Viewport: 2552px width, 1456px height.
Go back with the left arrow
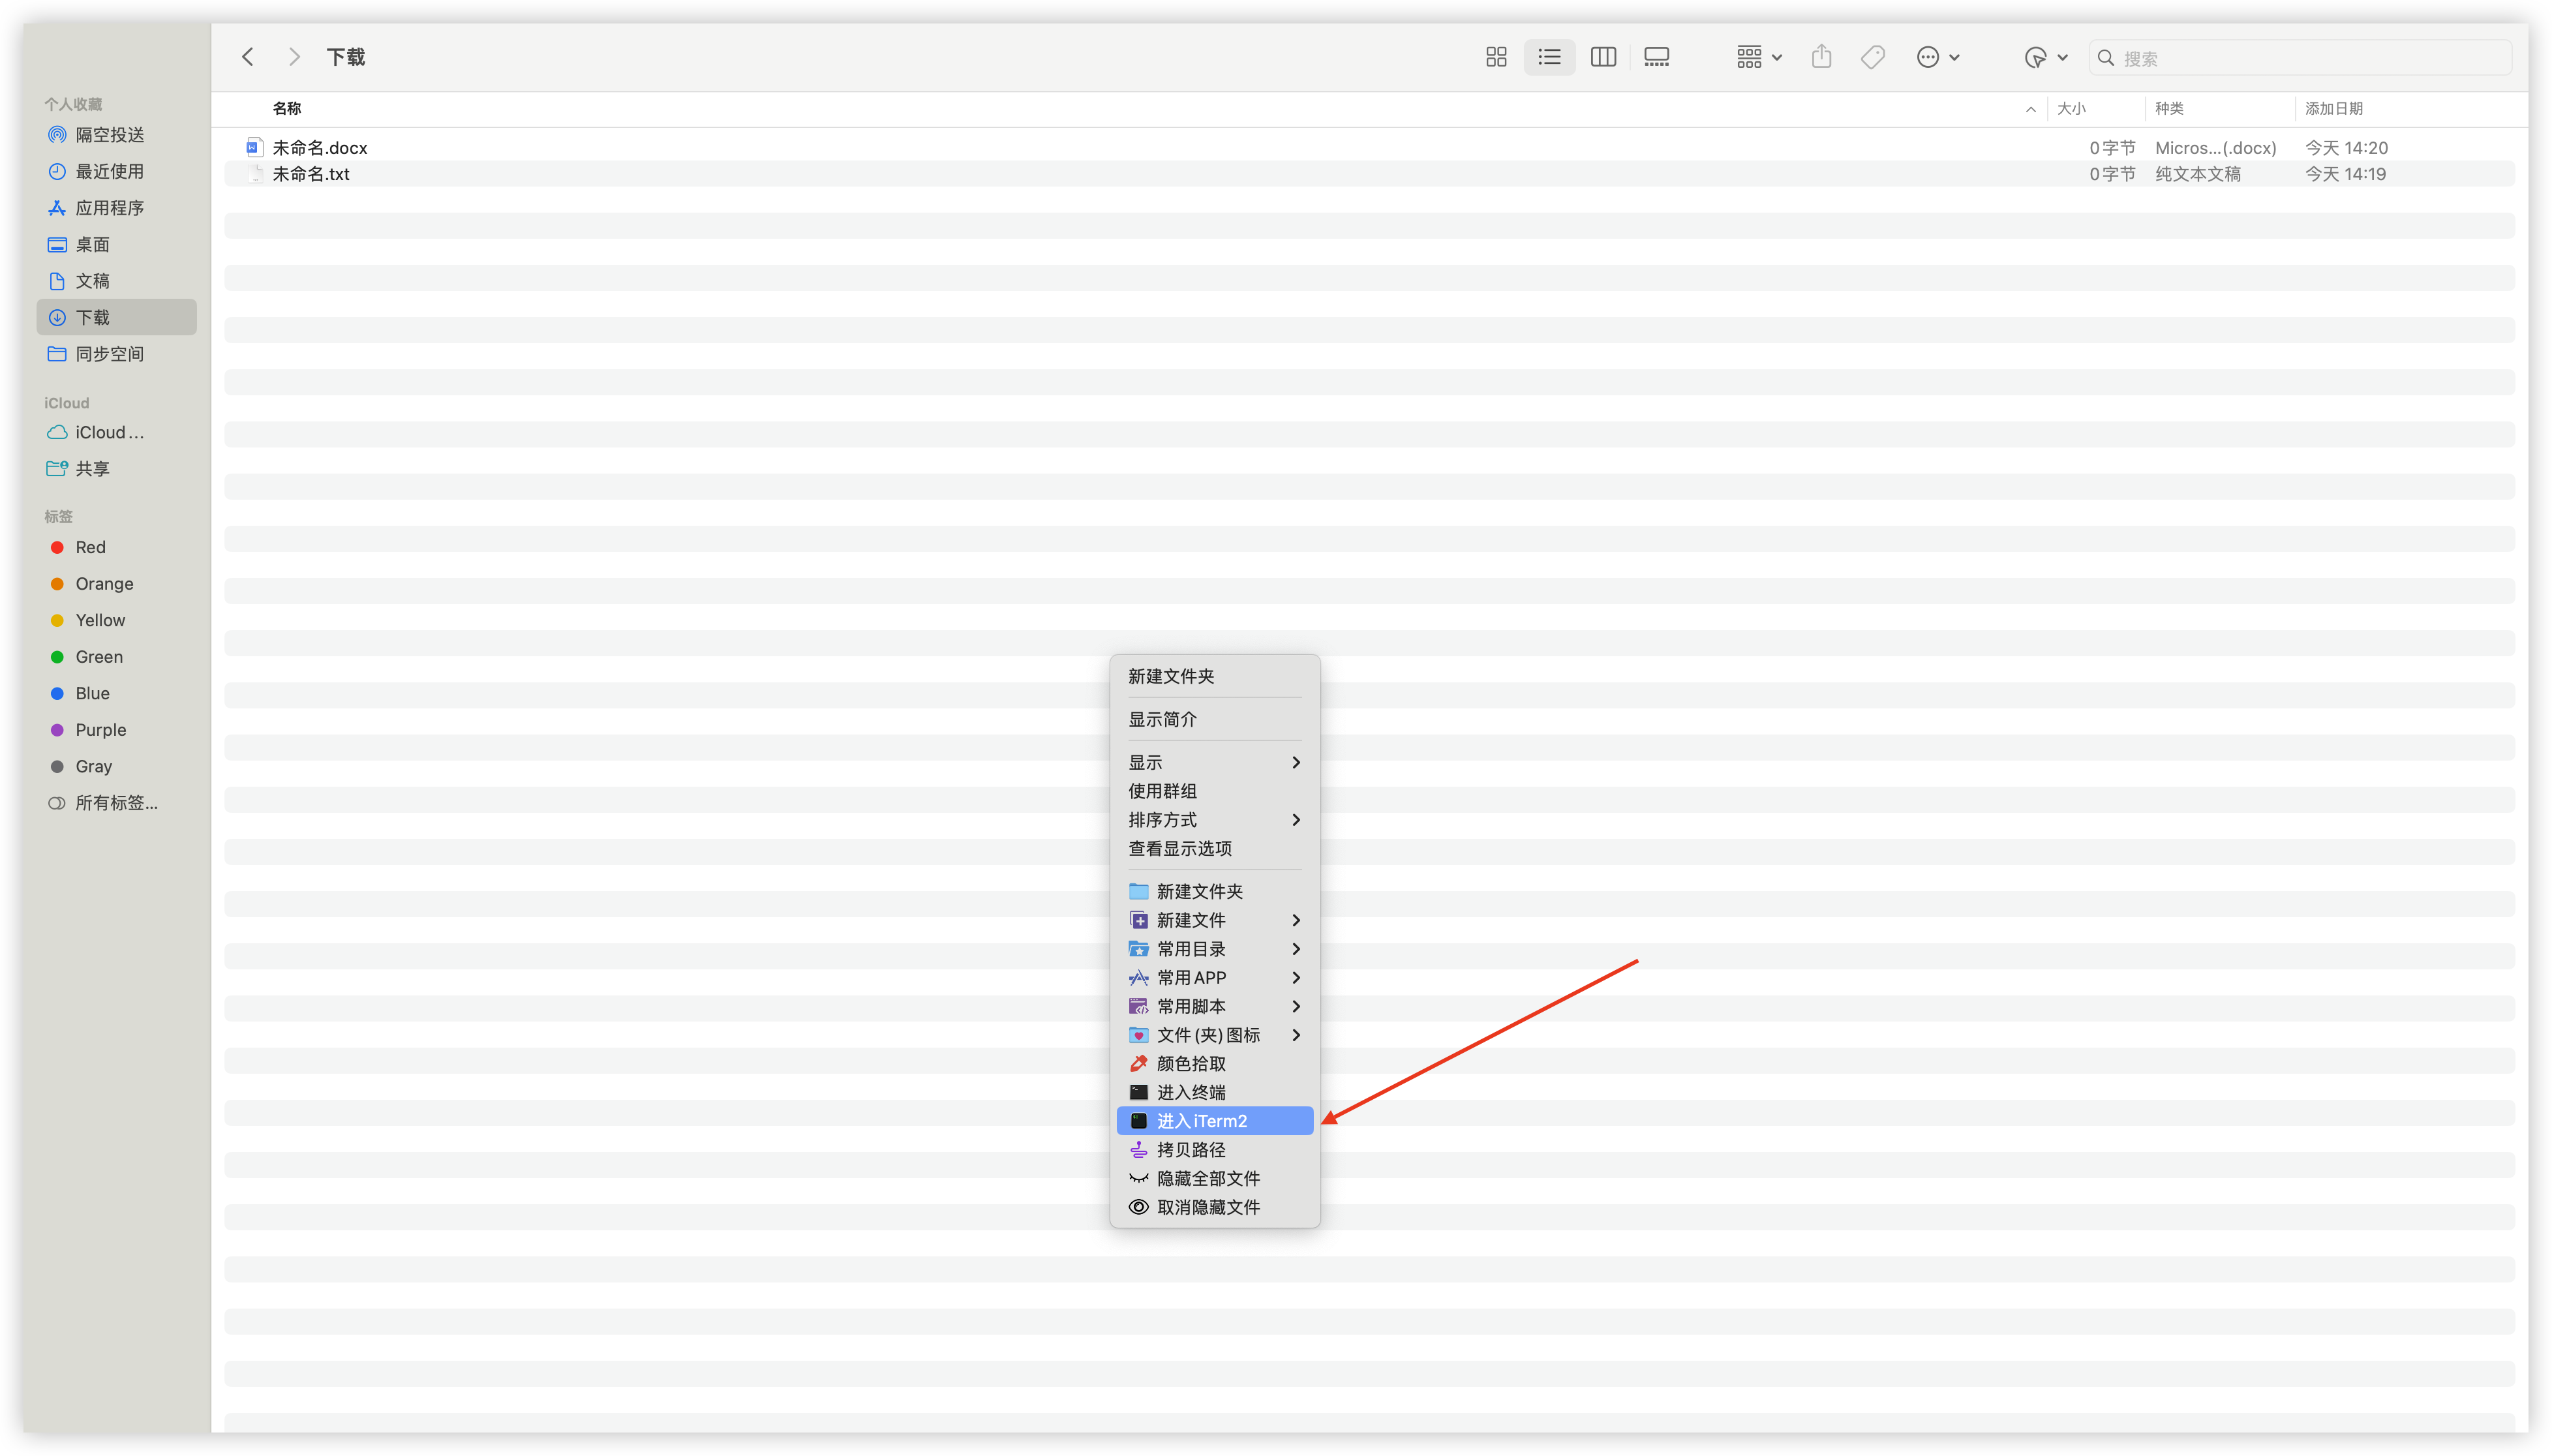click(x=248, y=57)
